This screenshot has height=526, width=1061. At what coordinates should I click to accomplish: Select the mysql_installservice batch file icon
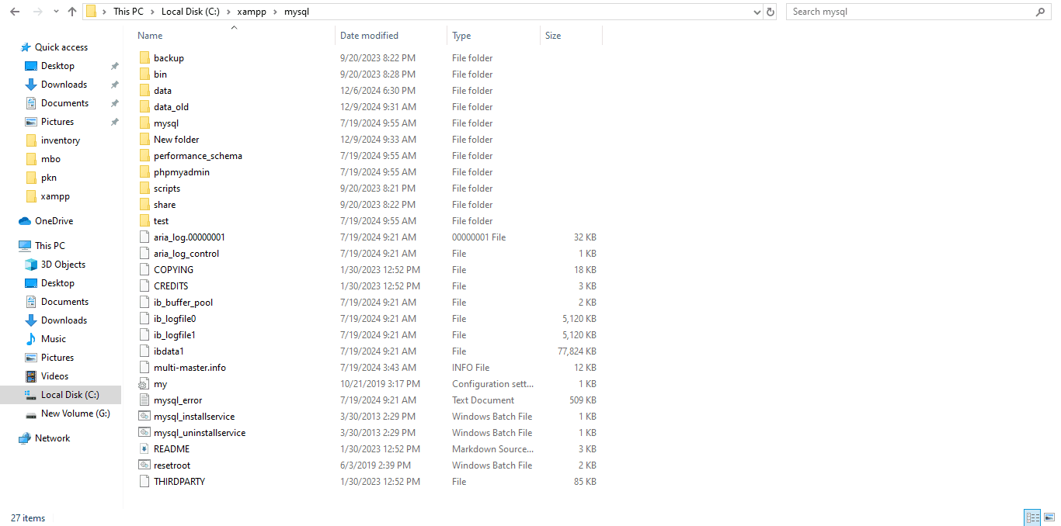point(144,417)
